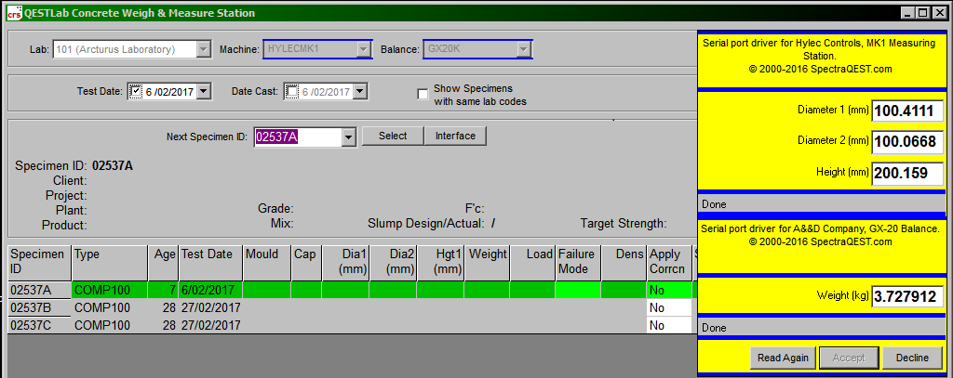Viewport: 953px width, 378px height.
Task: Click the Diameter 2 value field
Action: [907, 142]
